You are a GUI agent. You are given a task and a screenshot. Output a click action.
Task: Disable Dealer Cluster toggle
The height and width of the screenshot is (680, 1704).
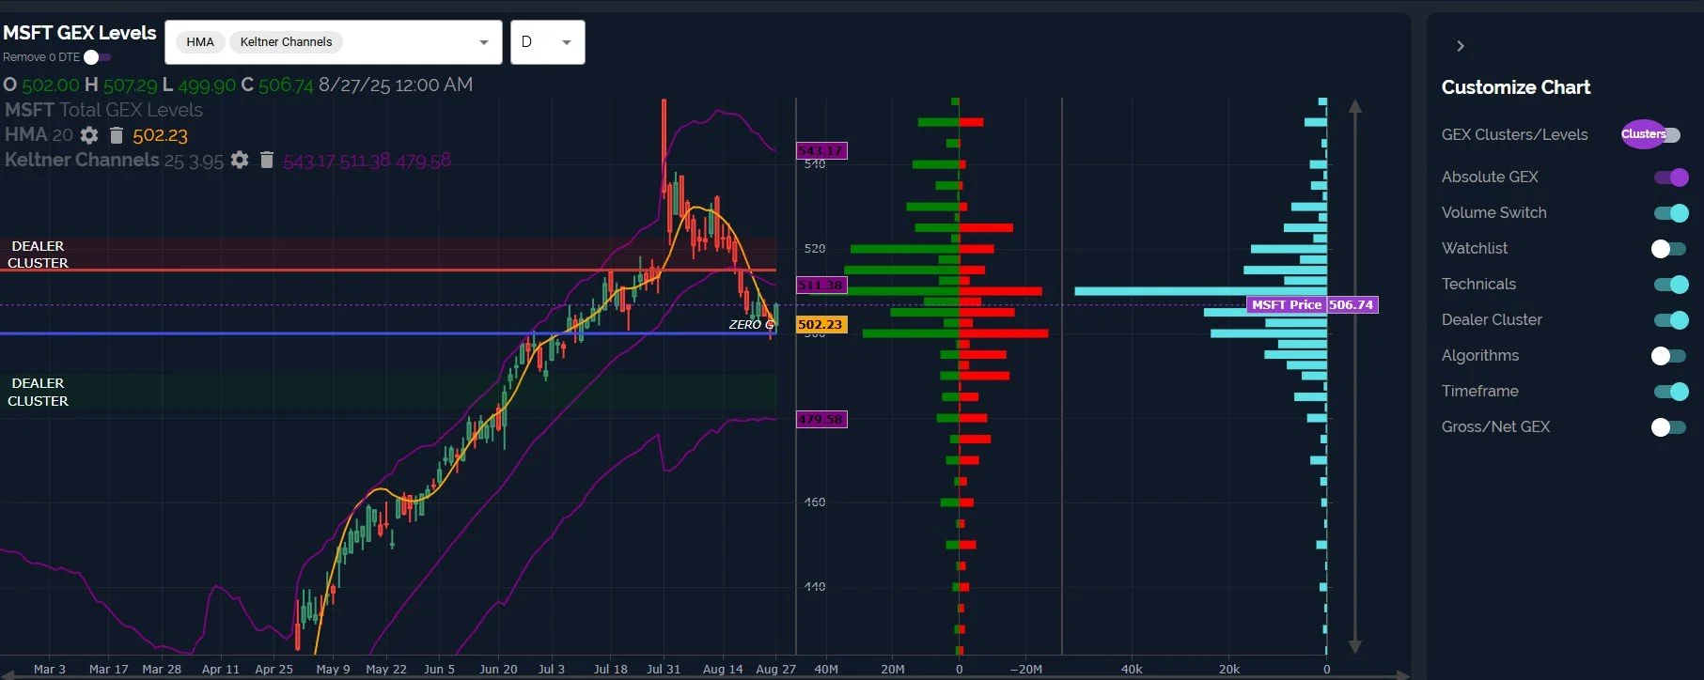(1671, 320)
